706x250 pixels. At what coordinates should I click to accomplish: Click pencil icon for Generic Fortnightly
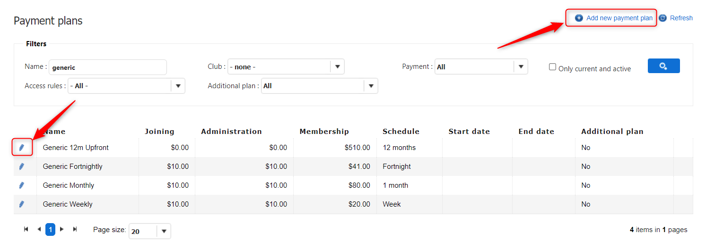tap(22, 167)
